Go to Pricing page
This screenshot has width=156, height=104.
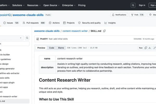pyautogui.click(x=82, y=5)
